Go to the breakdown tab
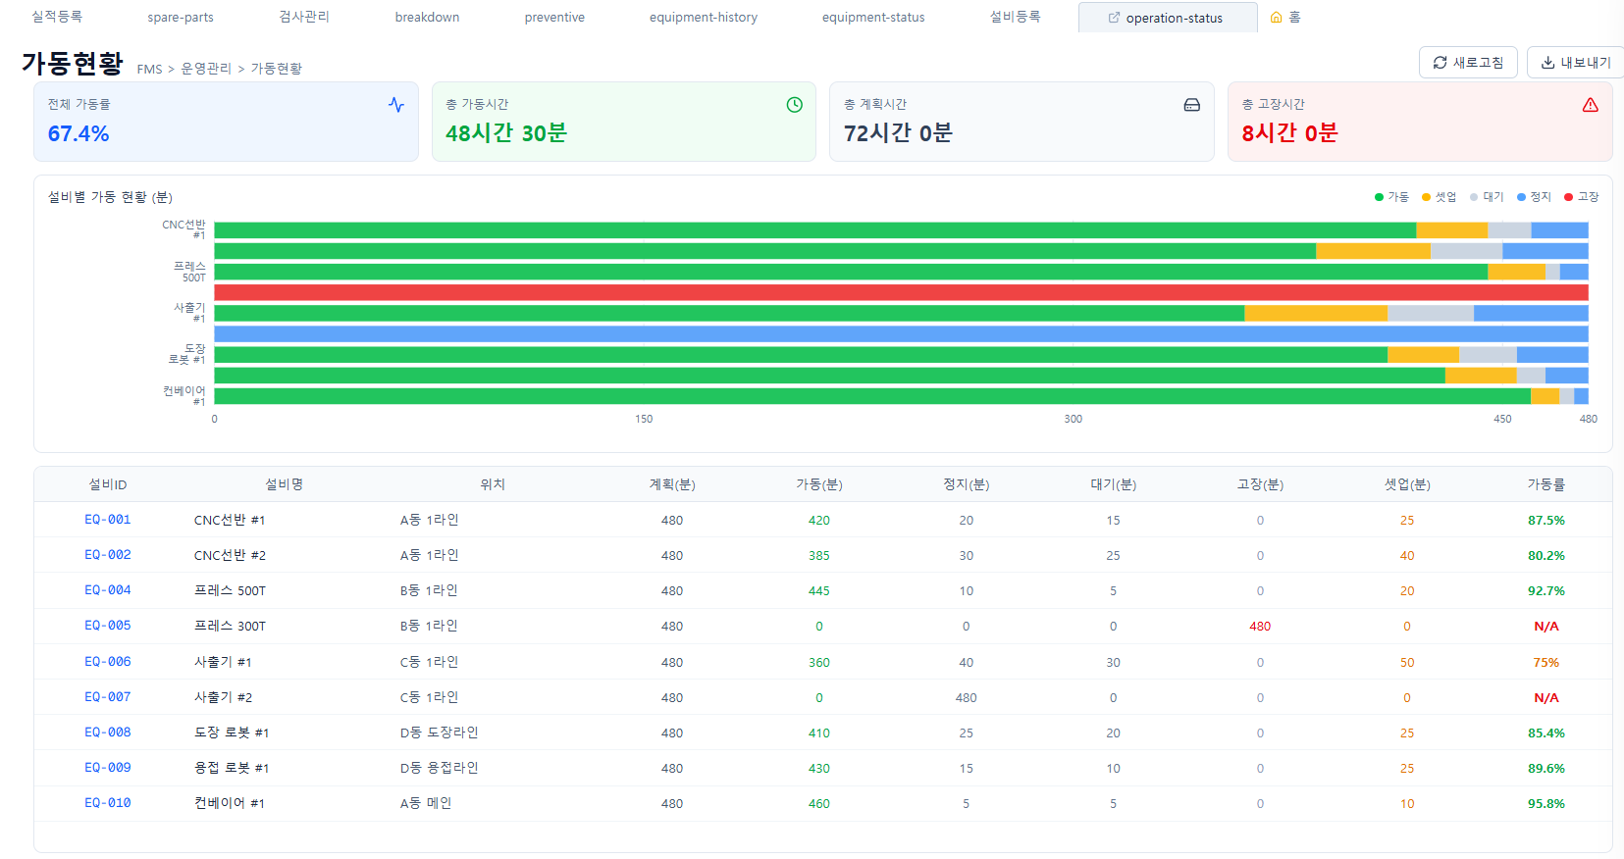The image size is (1624, 859). point(427,18)
